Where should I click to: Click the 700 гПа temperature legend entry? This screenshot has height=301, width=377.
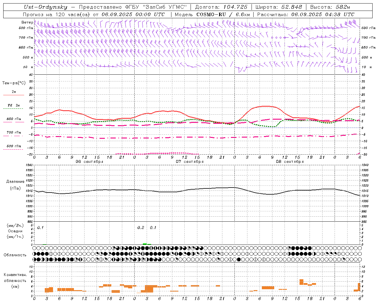pyautogui.click(x=14, y=133)
